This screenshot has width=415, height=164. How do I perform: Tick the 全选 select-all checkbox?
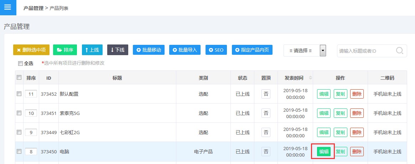20,64
